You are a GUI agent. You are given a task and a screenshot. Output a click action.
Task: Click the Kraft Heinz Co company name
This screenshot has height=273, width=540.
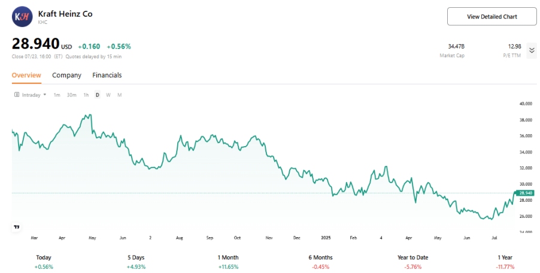coord(65,13)
